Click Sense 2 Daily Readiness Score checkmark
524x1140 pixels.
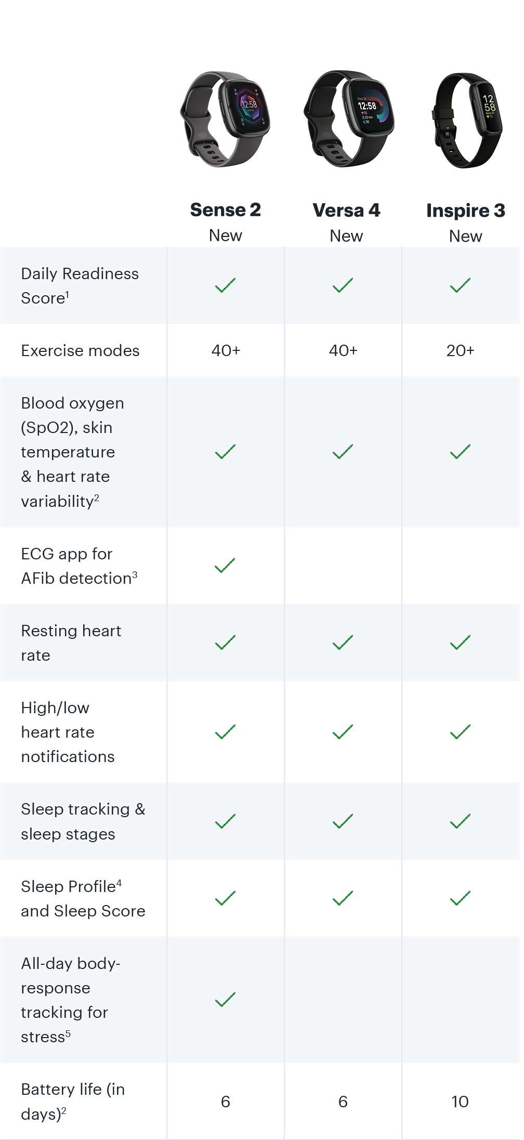(x=225, y=285)
